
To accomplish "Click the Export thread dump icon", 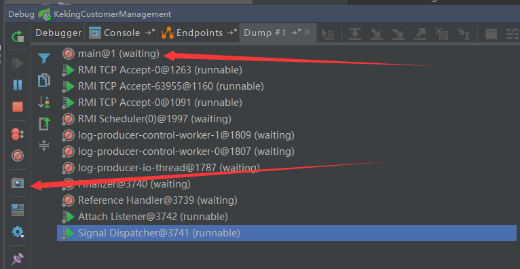I will 44,124.
